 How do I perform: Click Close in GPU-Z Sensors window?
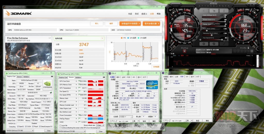pyautogui.click(x=101, y=131)
